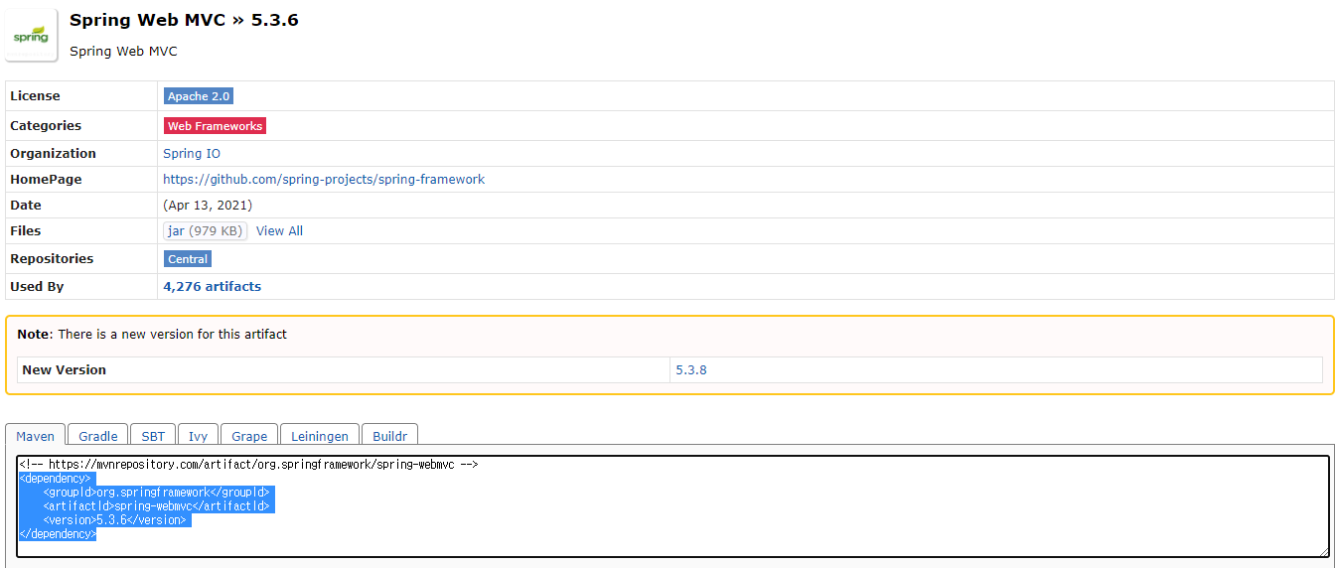The height and width of the screenshot is (568, 1335).
Task: Open the spring-framework GitHub homepage link
Action: [x=324, y=180]
